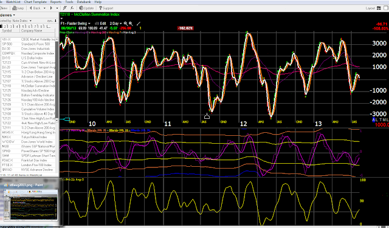Open the Paint window thumbnail preview

coord(30,204)
